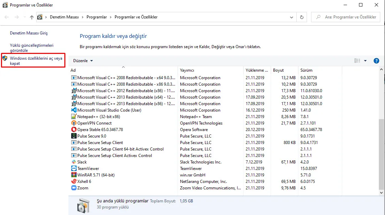This screenshot has width=385, height=215.
Task: Click the win.rar GmbH publisher cell
Action: [192, 175]
